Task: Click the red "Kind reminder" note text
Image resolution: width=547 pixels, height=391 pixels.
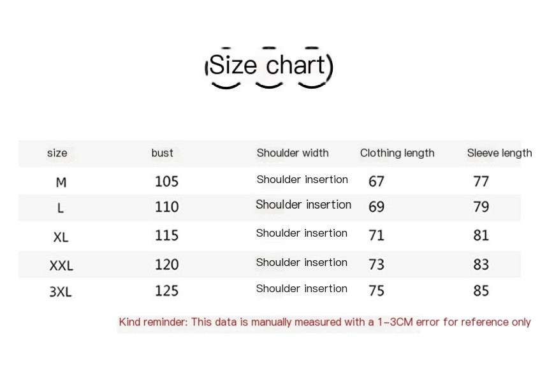Action: coord(325,322)
